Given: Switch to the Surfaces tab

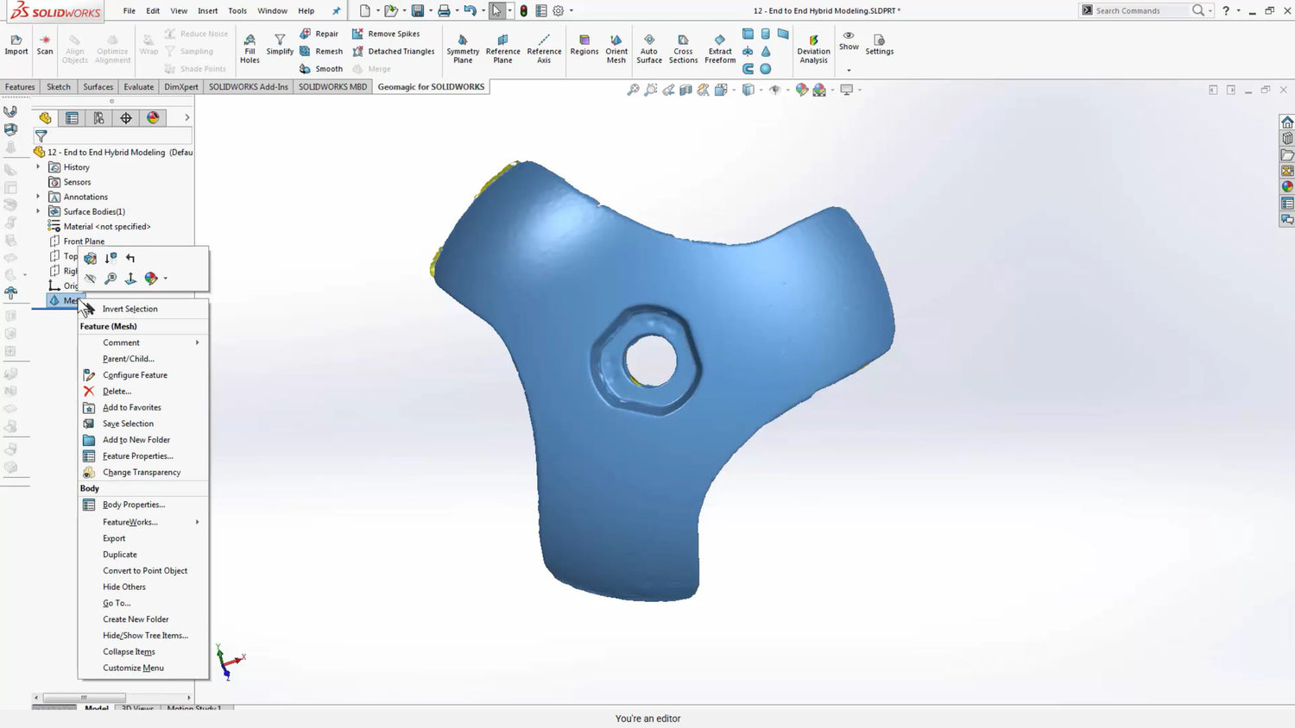Looking at the screenshot, I should click(98, 87).
